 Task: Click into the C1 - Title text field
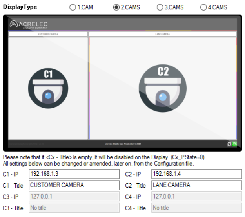pos(74,185)
